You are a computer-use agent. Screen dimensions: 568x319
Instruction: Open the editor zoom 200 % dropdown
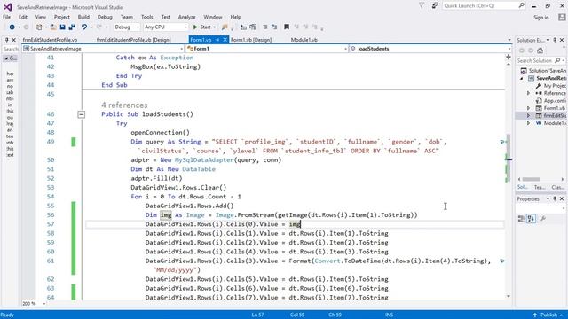[35, 304]
